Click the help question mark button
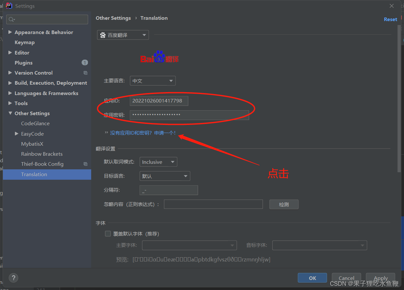Screen dimensions: 404x290 pyautogui.click(x=13, y=278)
